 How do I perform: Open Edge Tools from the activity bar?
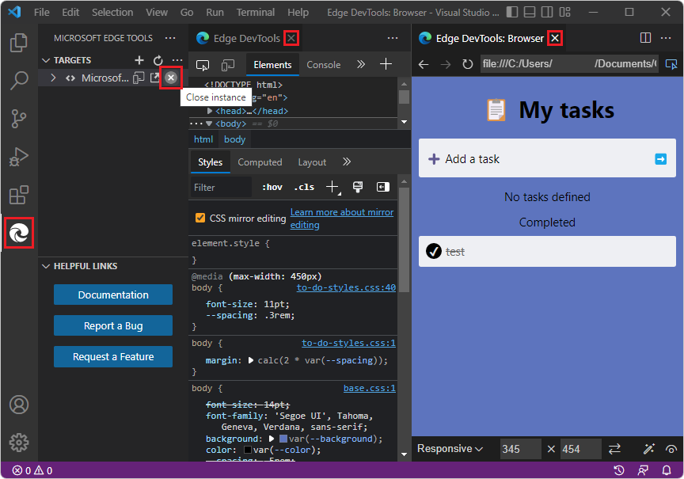(x=18, y=233)
